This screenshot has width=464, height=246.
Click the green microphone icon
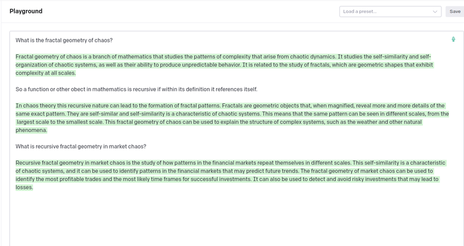point(454,39)
